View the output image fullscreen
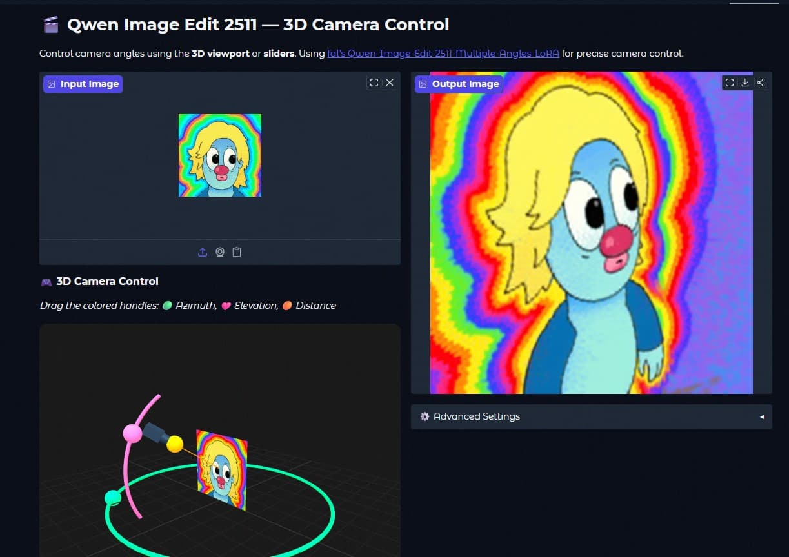 point(729,83)
